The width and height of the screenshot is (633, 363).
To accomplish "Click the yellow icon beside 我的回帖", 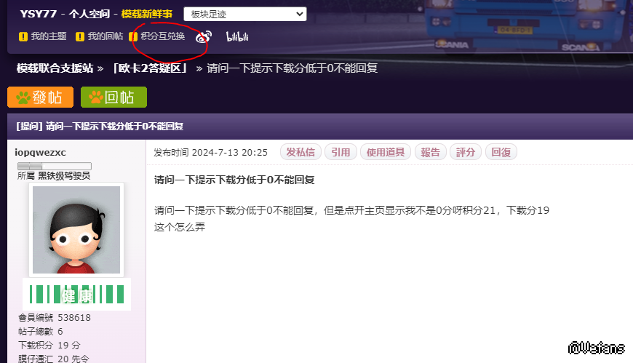I will (80, 37).
